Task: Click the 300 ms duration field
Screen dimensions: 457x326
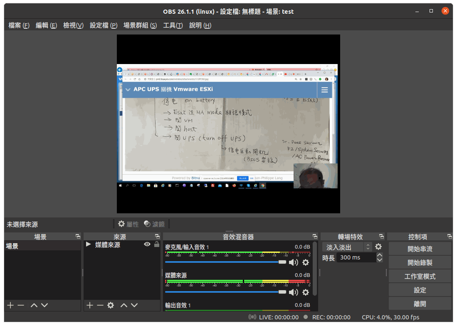Action: 356,257
